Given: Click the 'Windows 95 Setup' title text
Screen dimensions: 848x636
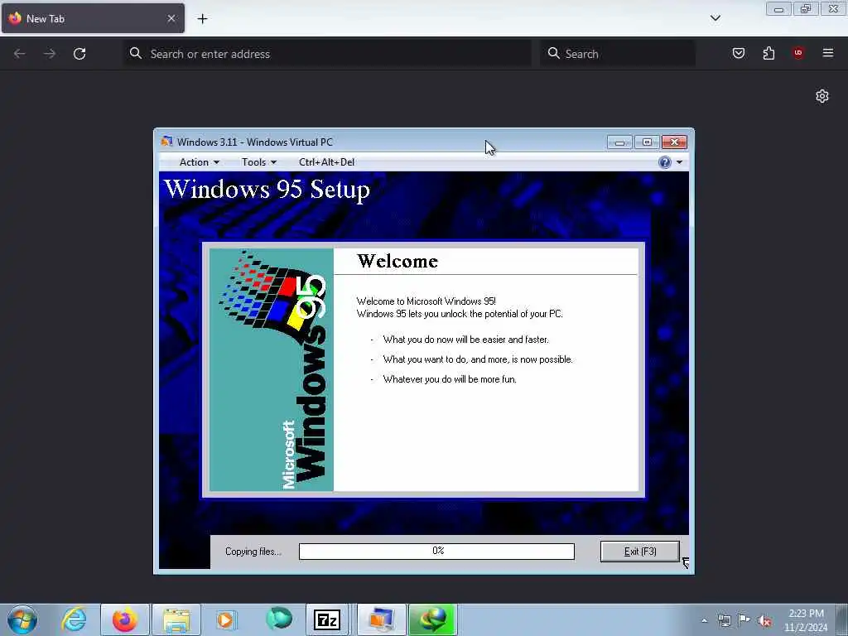Looking at the screenshot, I should tap(267, 190).
